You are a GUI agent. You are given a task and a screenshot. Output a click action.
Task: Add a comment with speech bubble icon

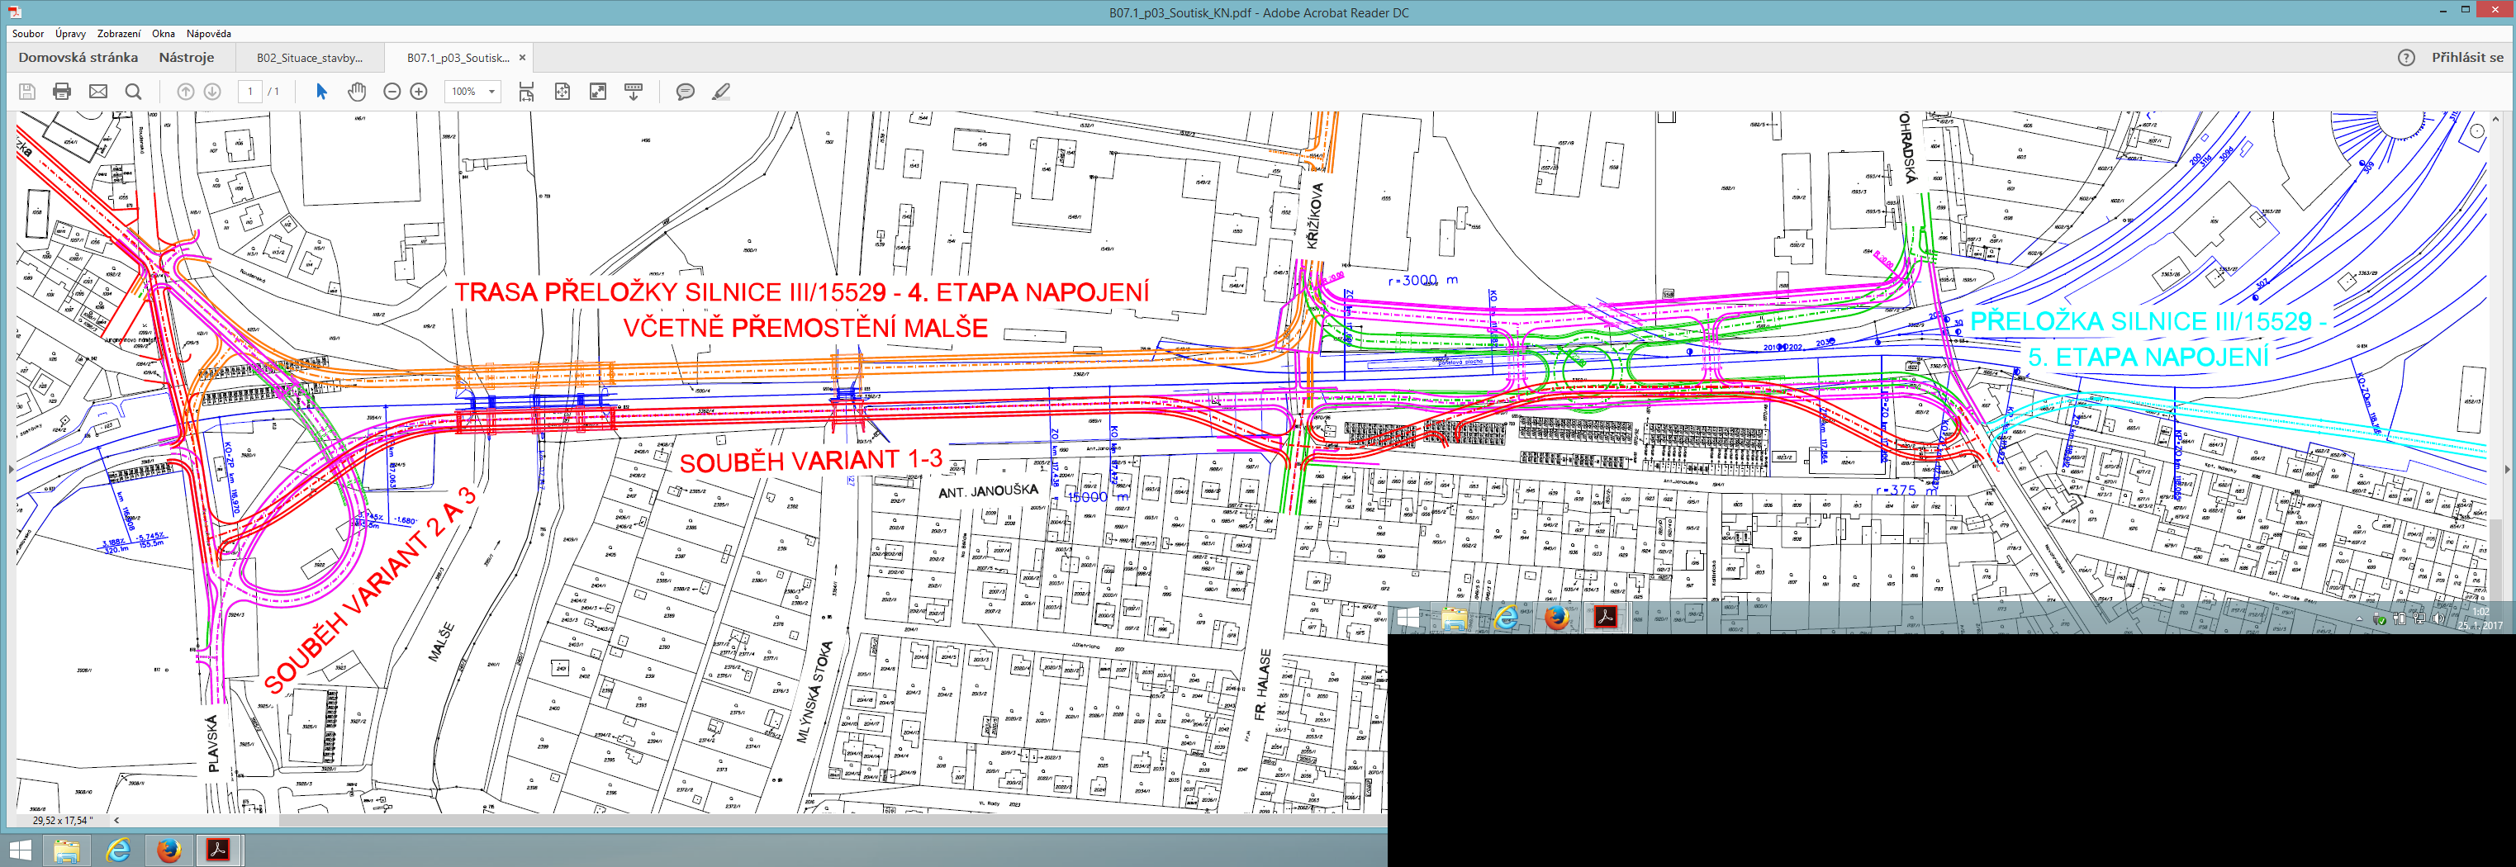685,92
